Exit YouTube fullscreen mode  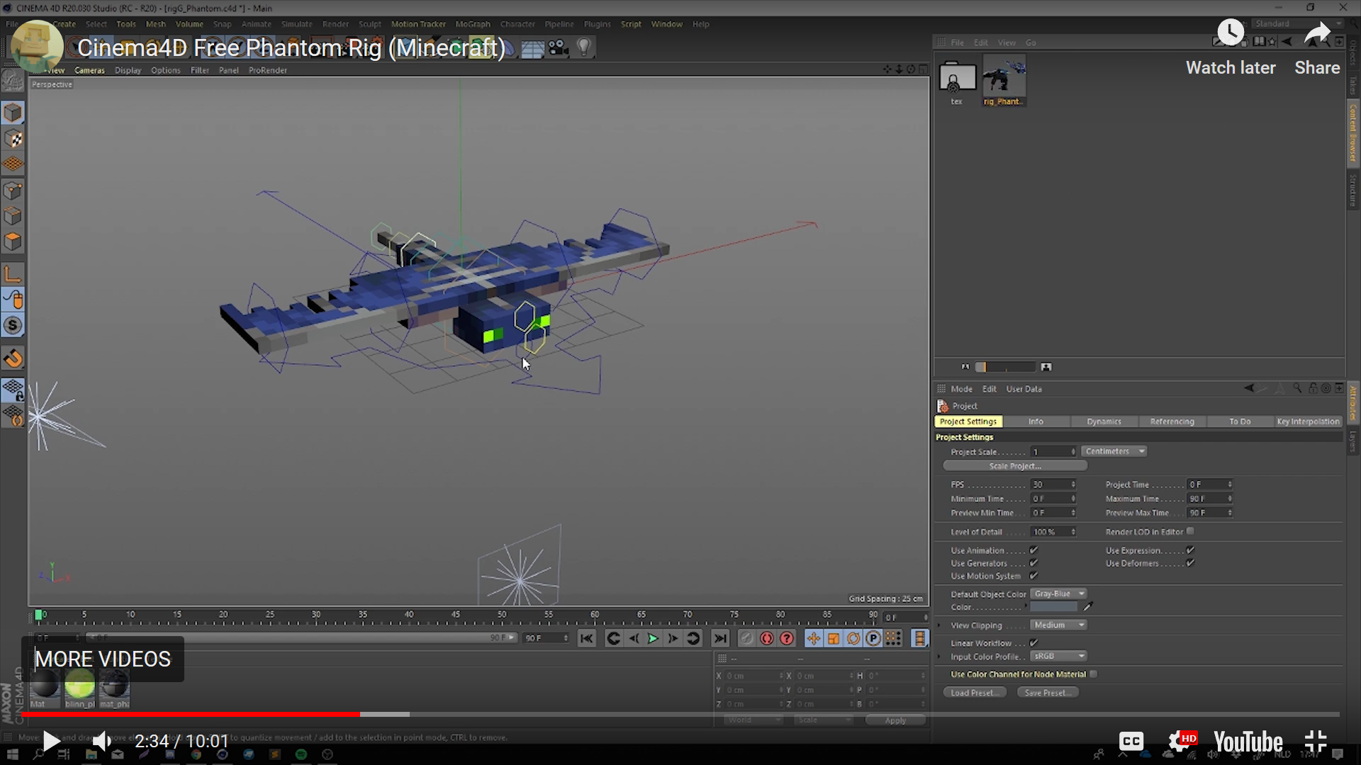click(1316, 742)
